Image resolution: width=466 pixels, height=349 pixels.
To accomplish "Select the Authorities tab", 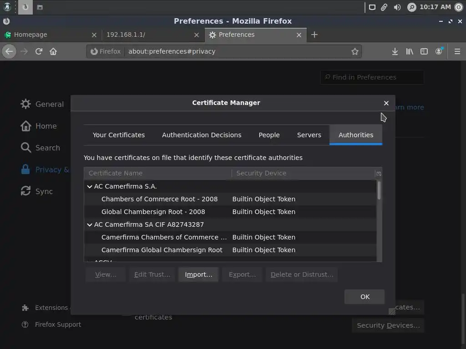I will point(356,135).
